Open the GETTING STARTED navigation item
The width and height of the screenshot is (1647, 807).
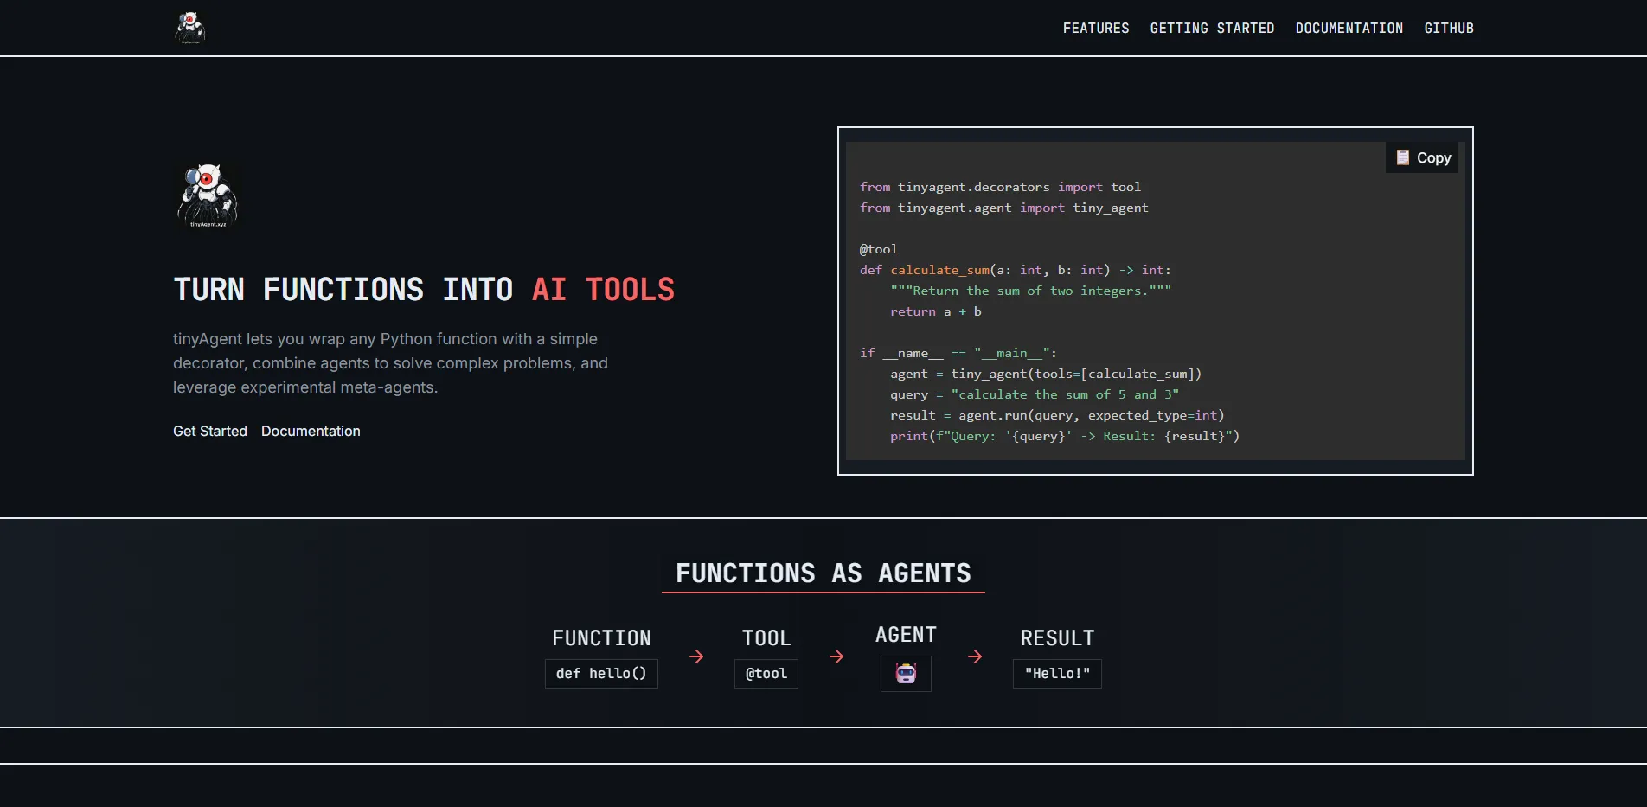(1212, 28)
